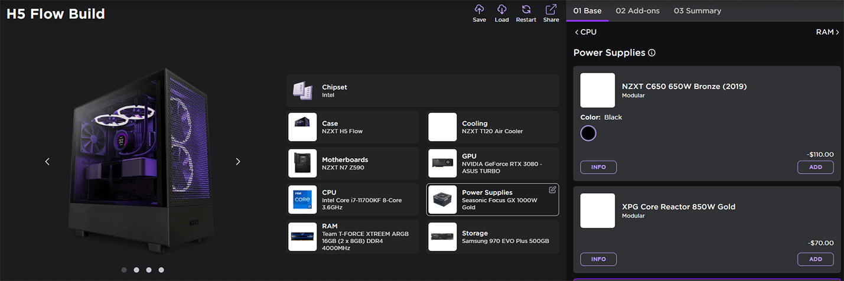The image size is (844, 281).
Task: Click the Seasonic power supply icon
Action: tap(442, 200)
